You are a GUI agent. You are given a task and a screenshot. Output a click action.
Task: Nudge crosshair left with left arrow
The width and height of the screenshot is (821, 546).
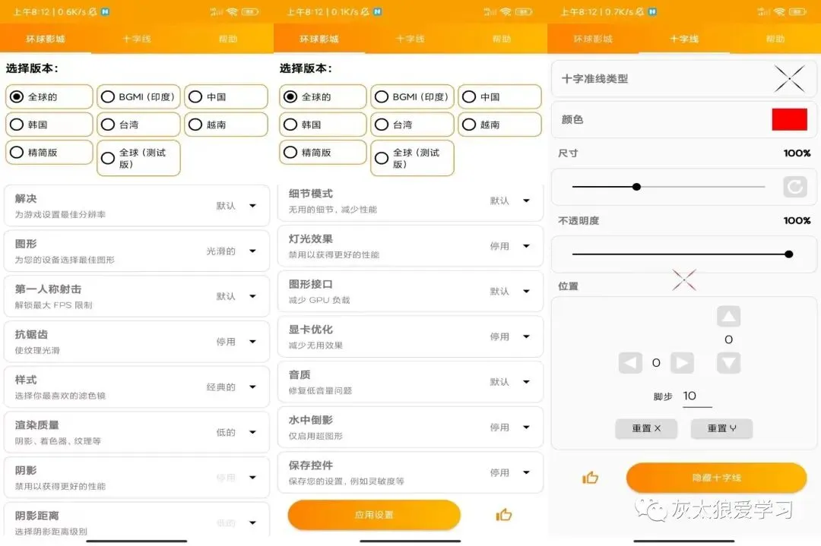630,362
